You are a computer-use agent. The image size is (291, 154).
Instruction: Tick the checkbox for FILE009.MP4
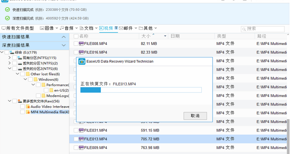[76, 148]
